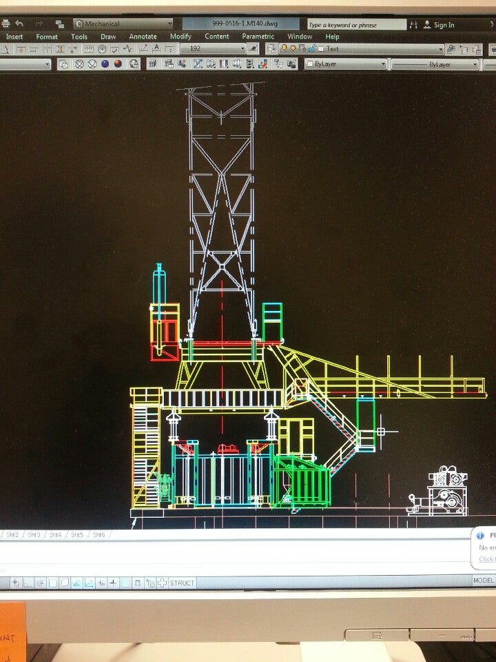Toggle the padlock lock layer icon

313,49
